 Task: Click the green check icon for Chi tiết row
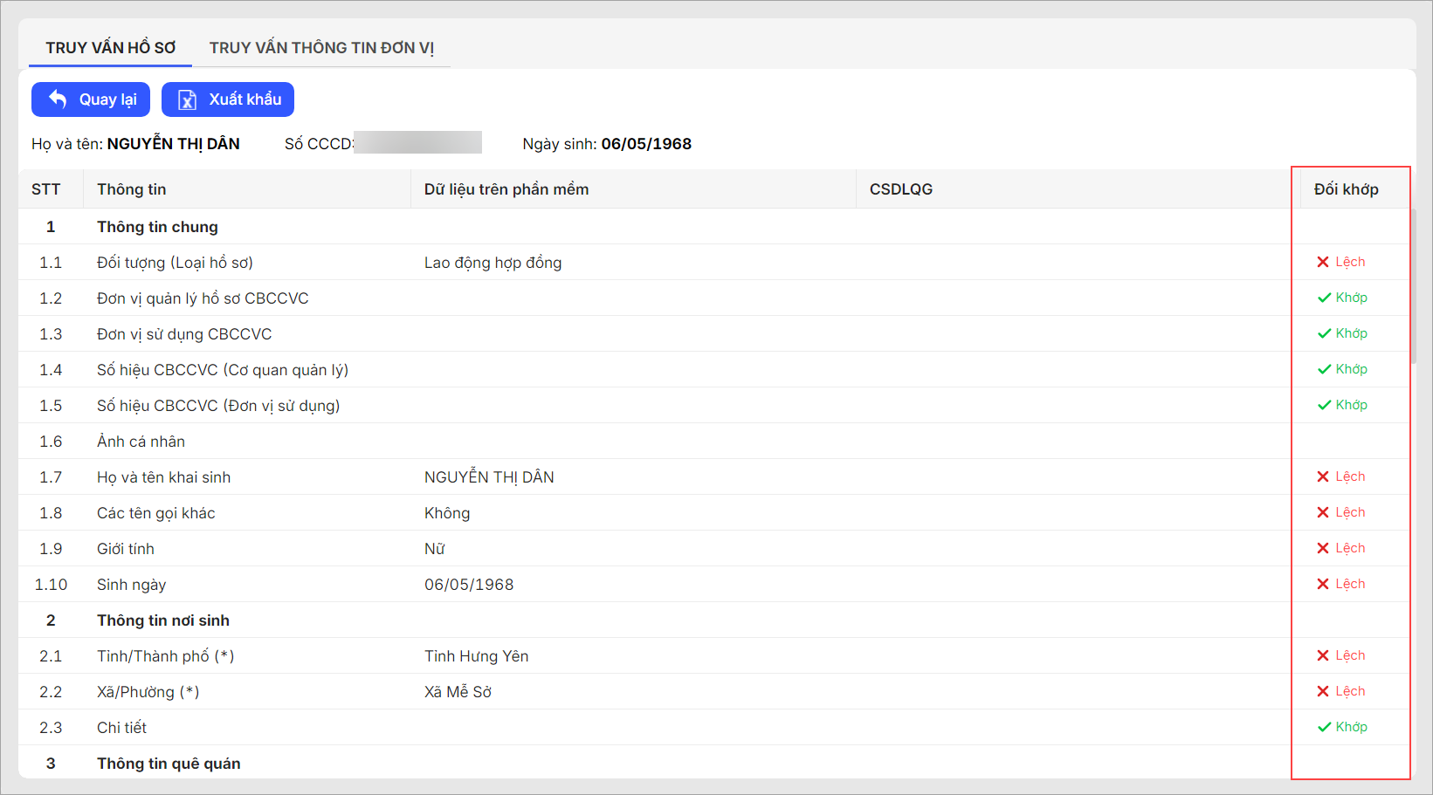[x=1324, y=727]
